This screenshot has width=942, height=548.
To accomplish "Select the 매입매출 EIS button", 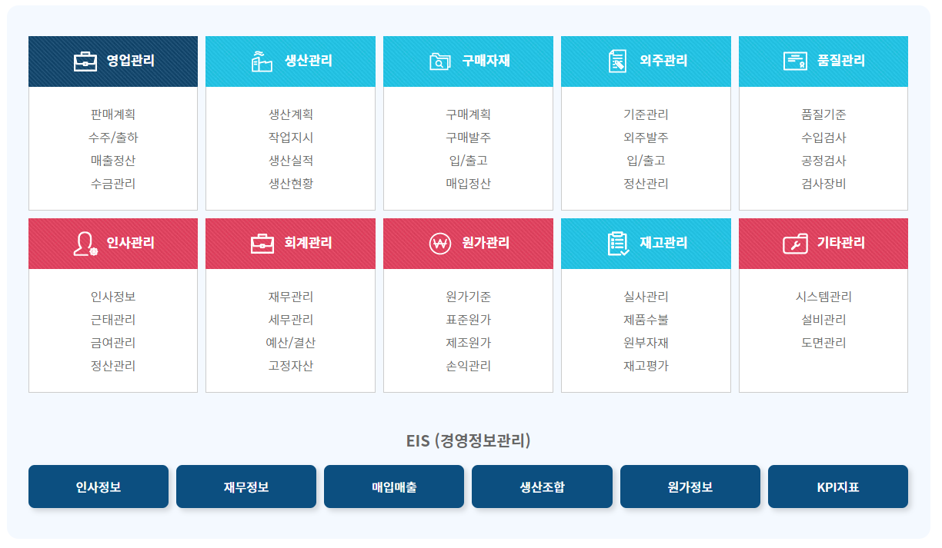I will click(x=394, y=487).
